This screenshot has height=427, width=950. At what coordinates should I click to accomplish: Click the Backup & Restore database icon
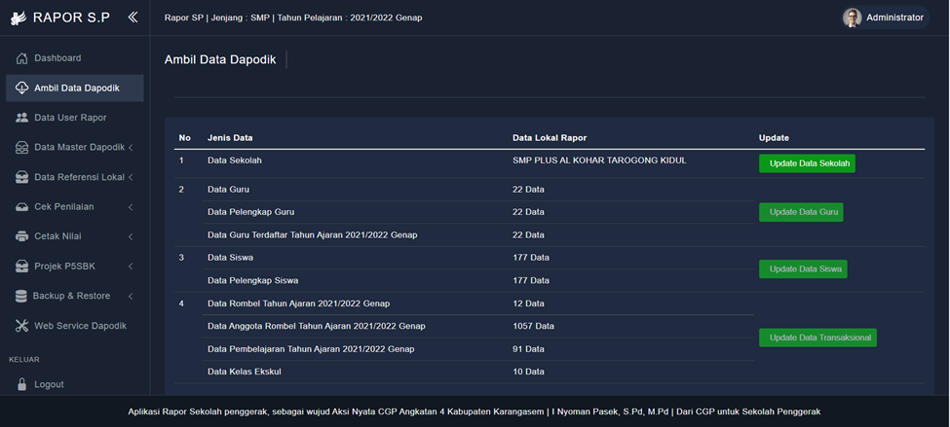point(21,296)
